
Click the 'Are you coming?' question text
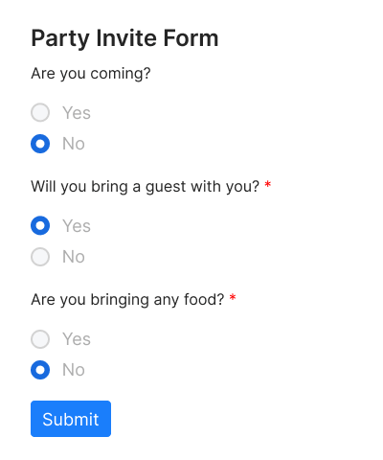(91, 74)
